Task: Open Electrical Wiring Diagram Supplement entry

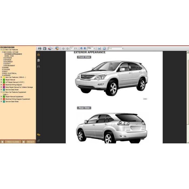Action: pyautogui.click(x=18, y=99)
